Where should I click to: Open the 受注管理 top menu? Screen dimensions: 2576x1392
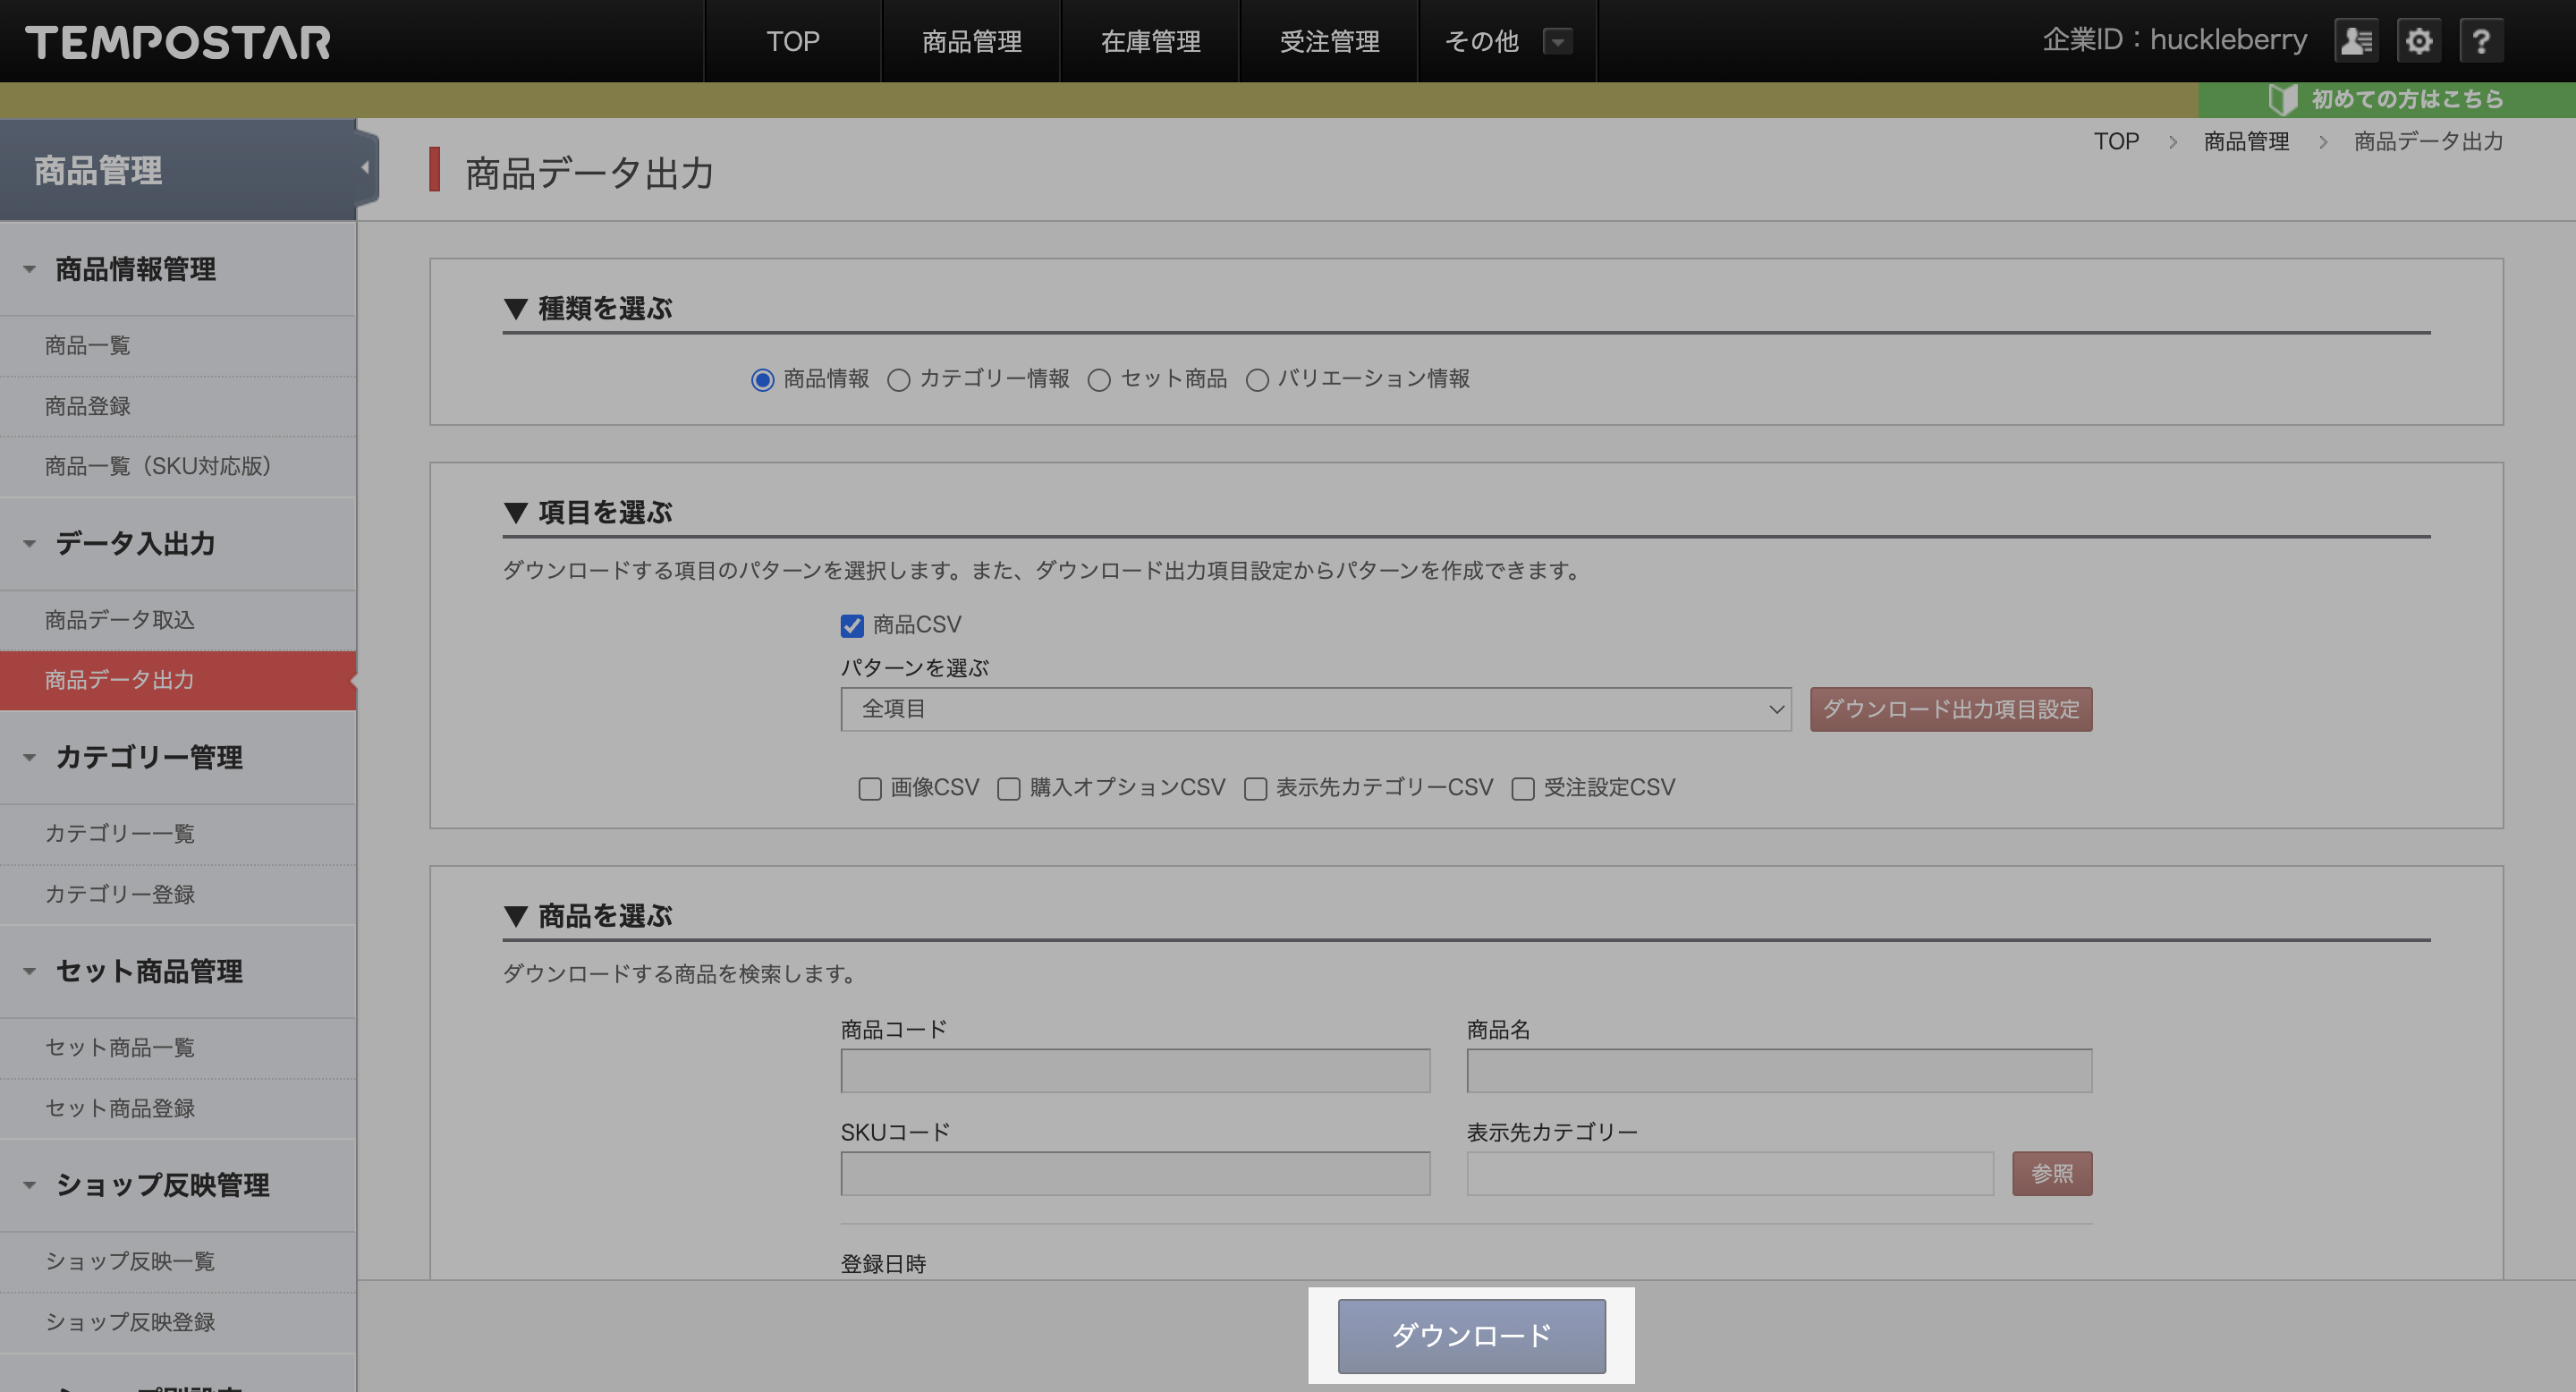1329,42
